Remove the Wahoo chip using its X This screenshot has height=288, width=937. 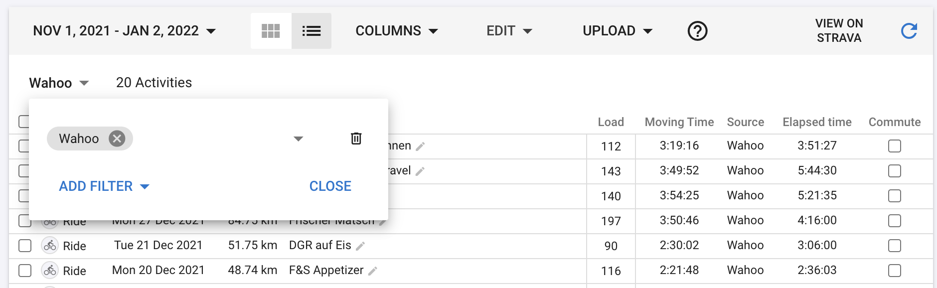tap(117, 139)
